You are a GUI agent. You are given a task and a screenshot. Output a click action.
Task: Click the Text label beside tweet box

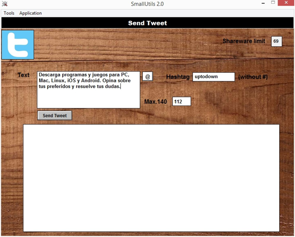click(x=23, y=75)
